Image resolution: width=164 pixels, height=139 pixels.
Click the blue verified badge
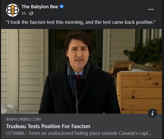point(62,7)
